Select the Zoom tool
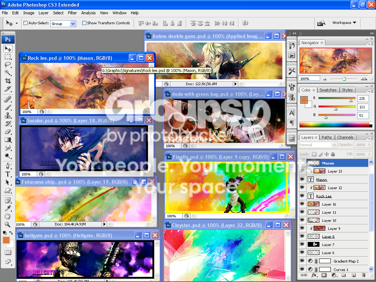 (8, 224)
